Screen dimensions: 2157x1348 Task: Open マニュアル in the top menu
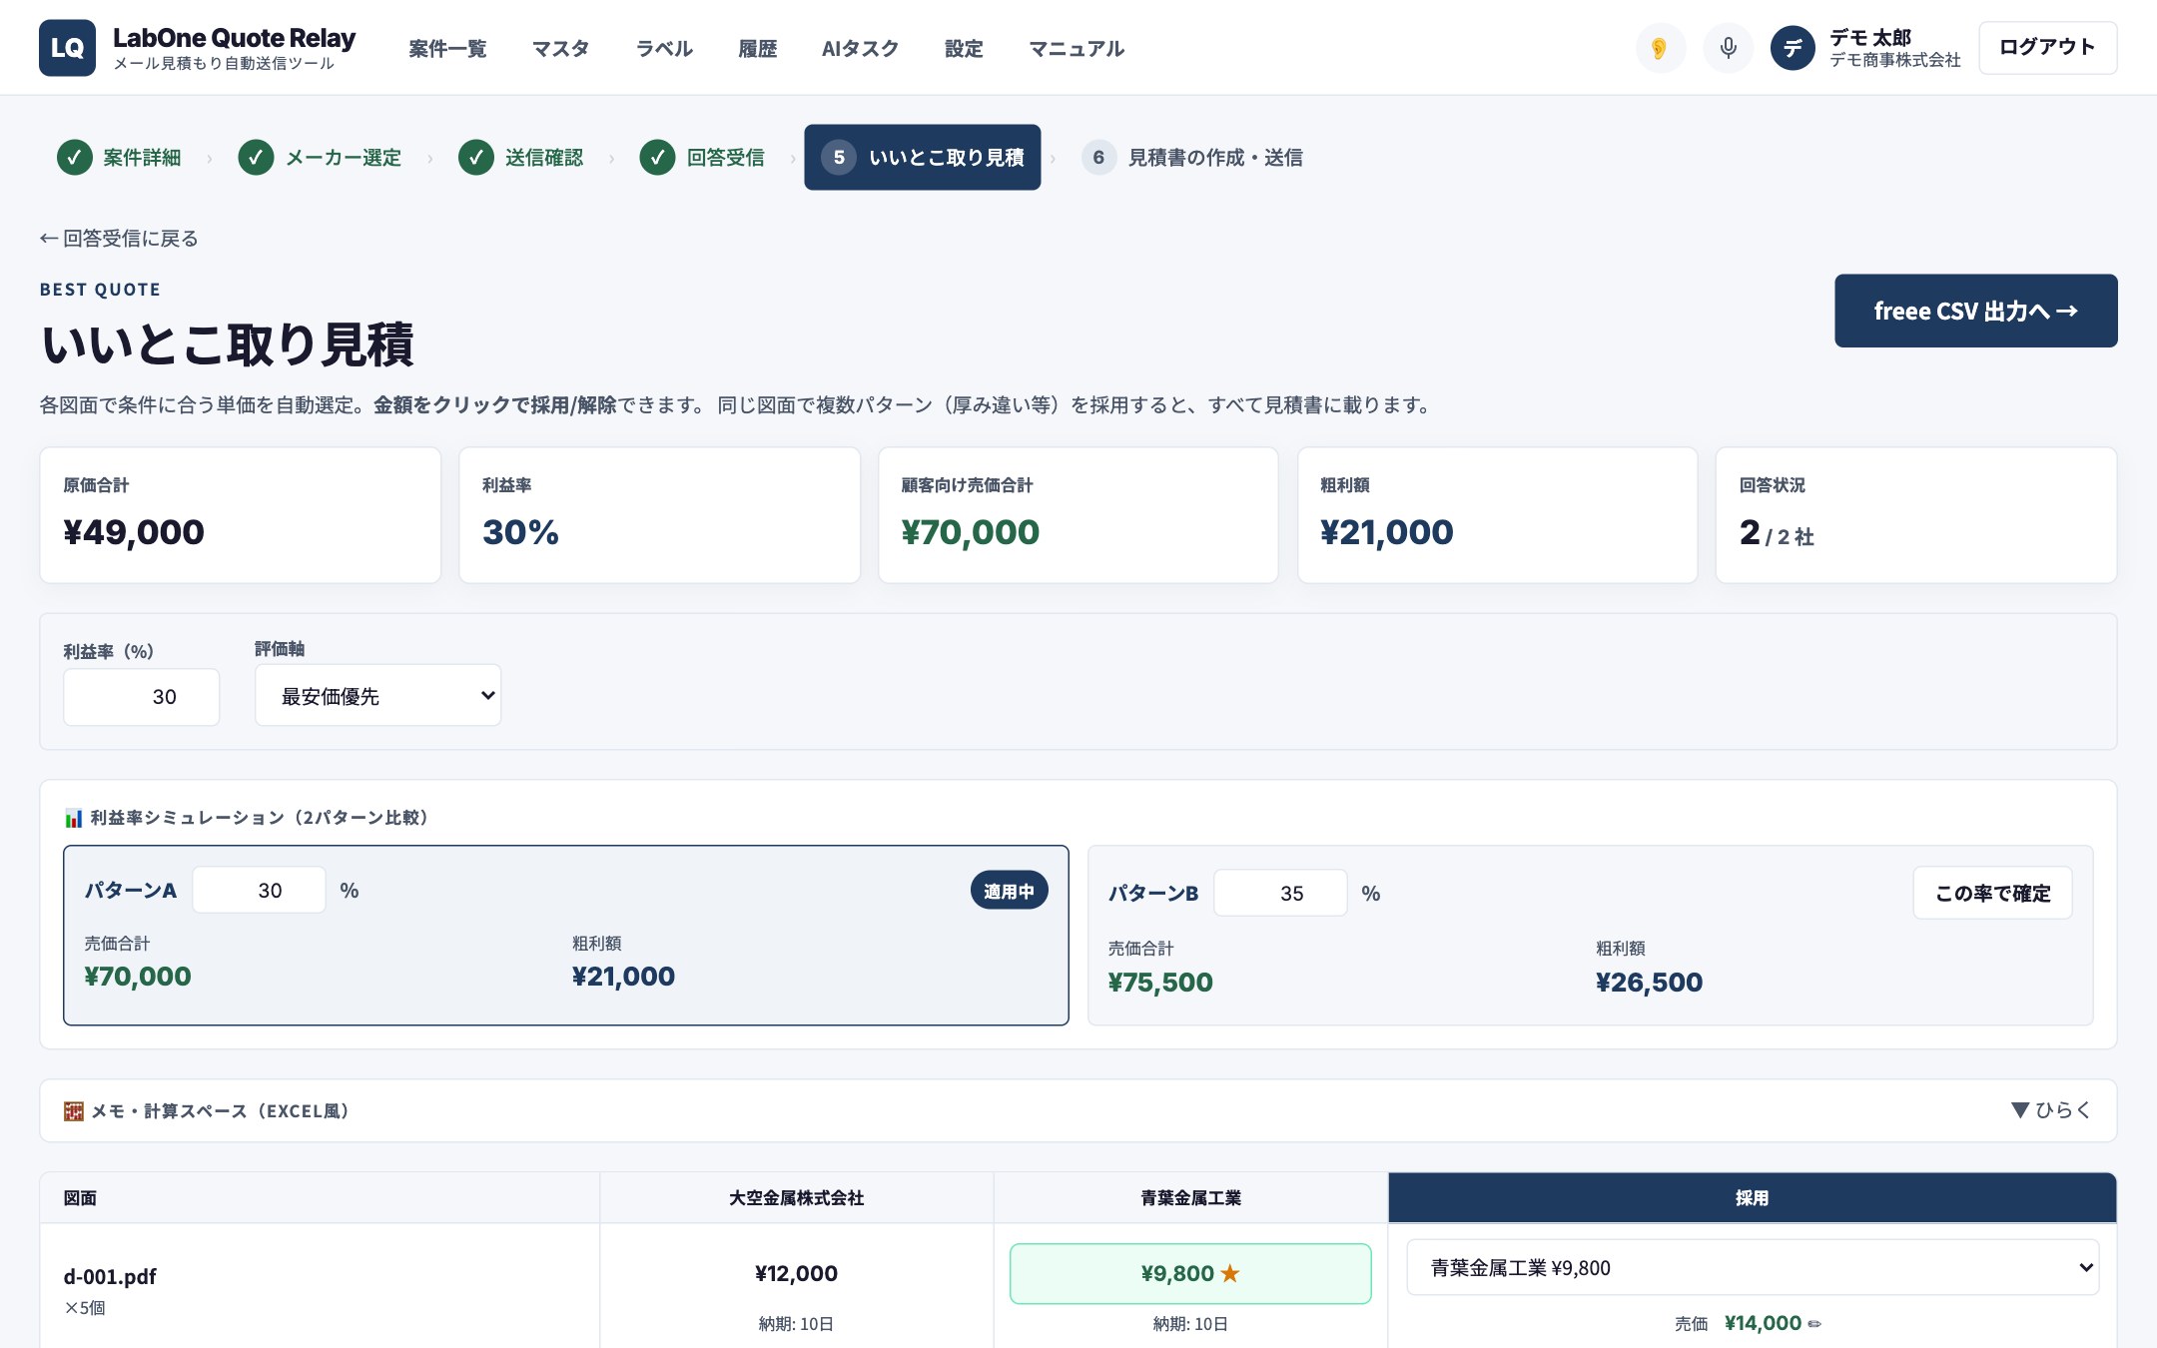pos(1077,48)
